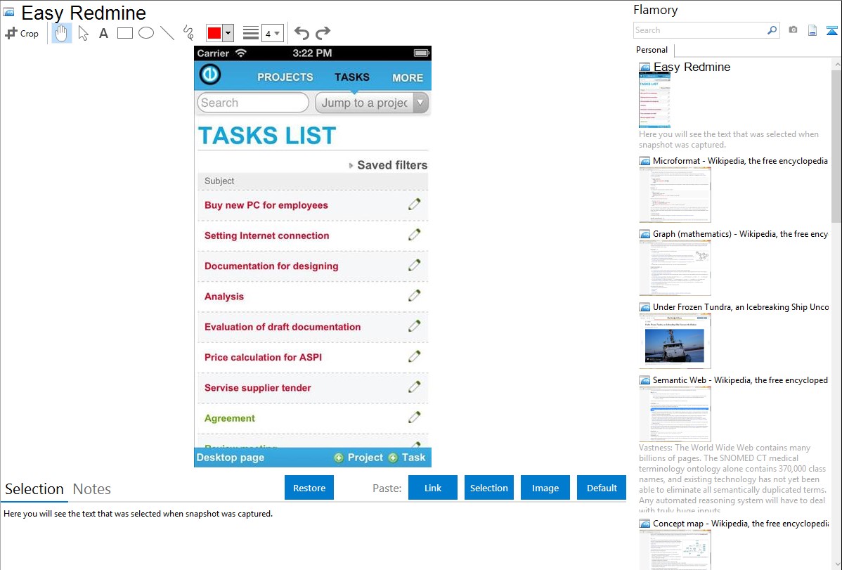Click the camera snapshot icon
The image size is (842, 570).
point(793,30)
